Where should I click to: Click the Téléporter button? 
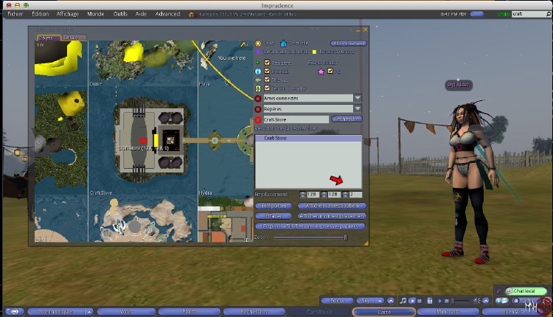coord(274,206)
